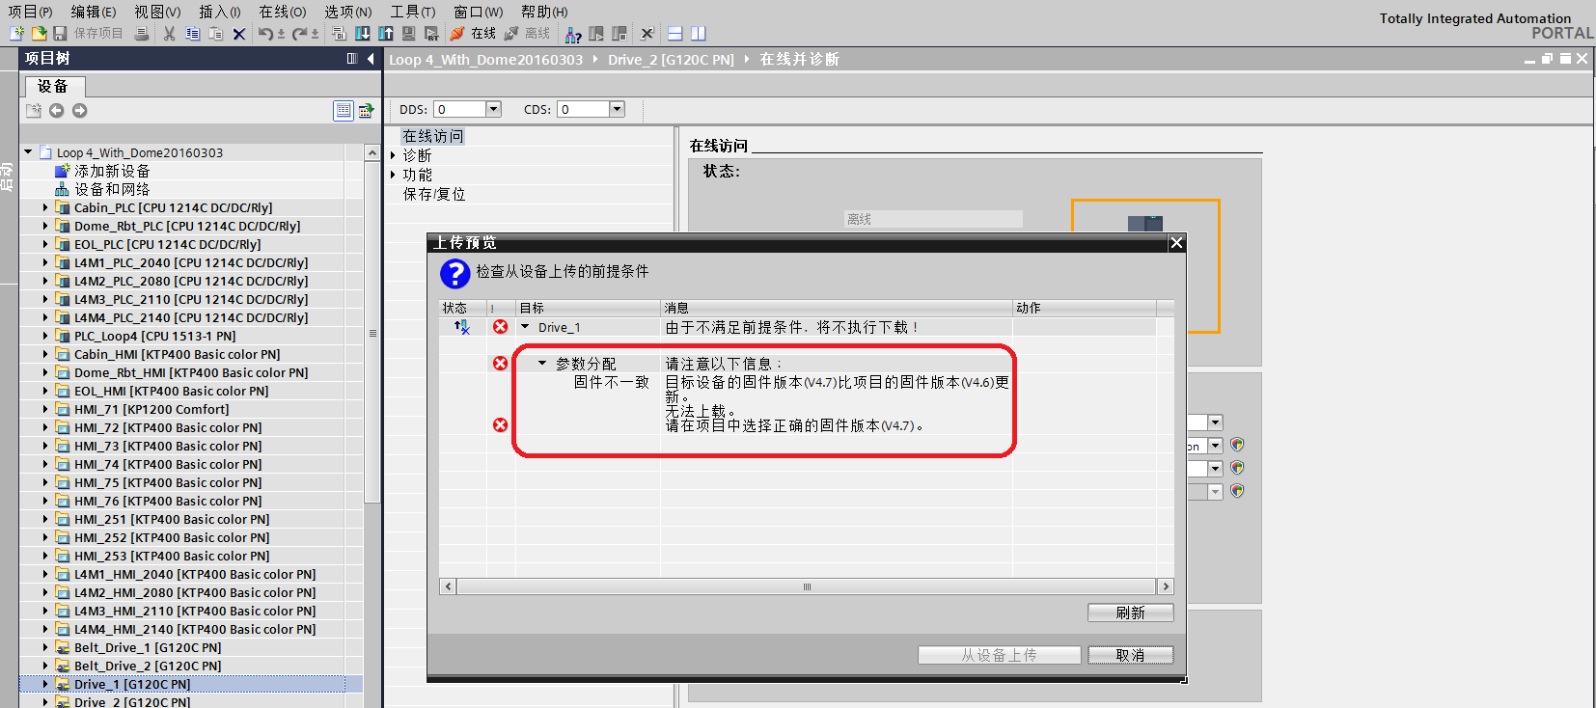This screenshot has height=708, width=1596.
Task: Click the 刷新 button in upload preview
Action: tap(1131, 613)
